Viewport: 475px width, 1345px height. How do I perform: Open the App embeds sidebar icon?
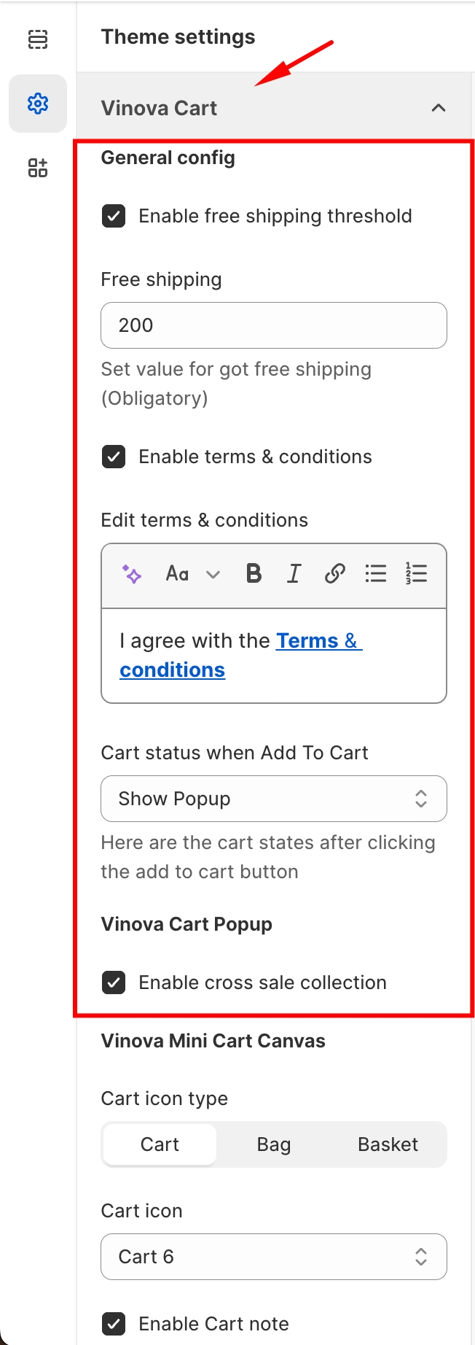(x=38, y=168)
